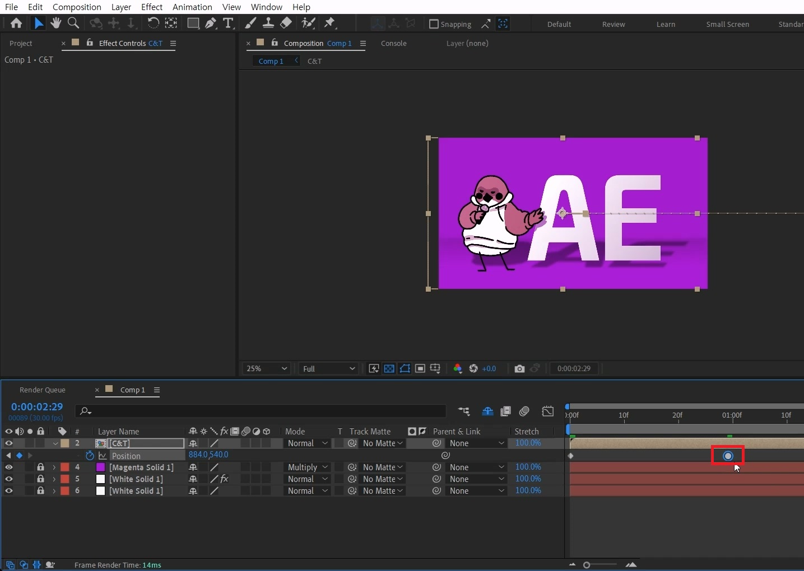Open Multiply blending mode dropdown
The height and width of the screenshot is (571, 804).
point(307,467)
